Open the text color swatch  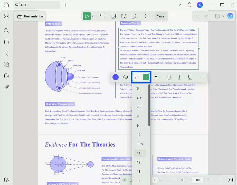coord(116,77)
